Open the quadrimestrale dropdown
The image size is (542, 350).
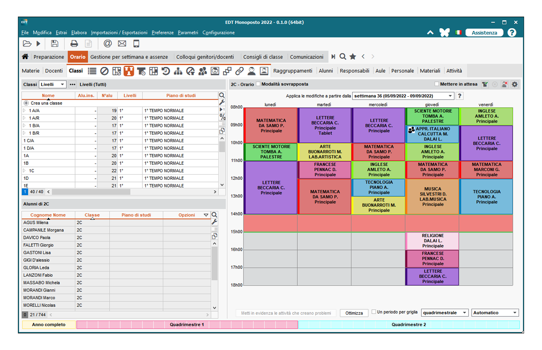[x=445, y=313]
